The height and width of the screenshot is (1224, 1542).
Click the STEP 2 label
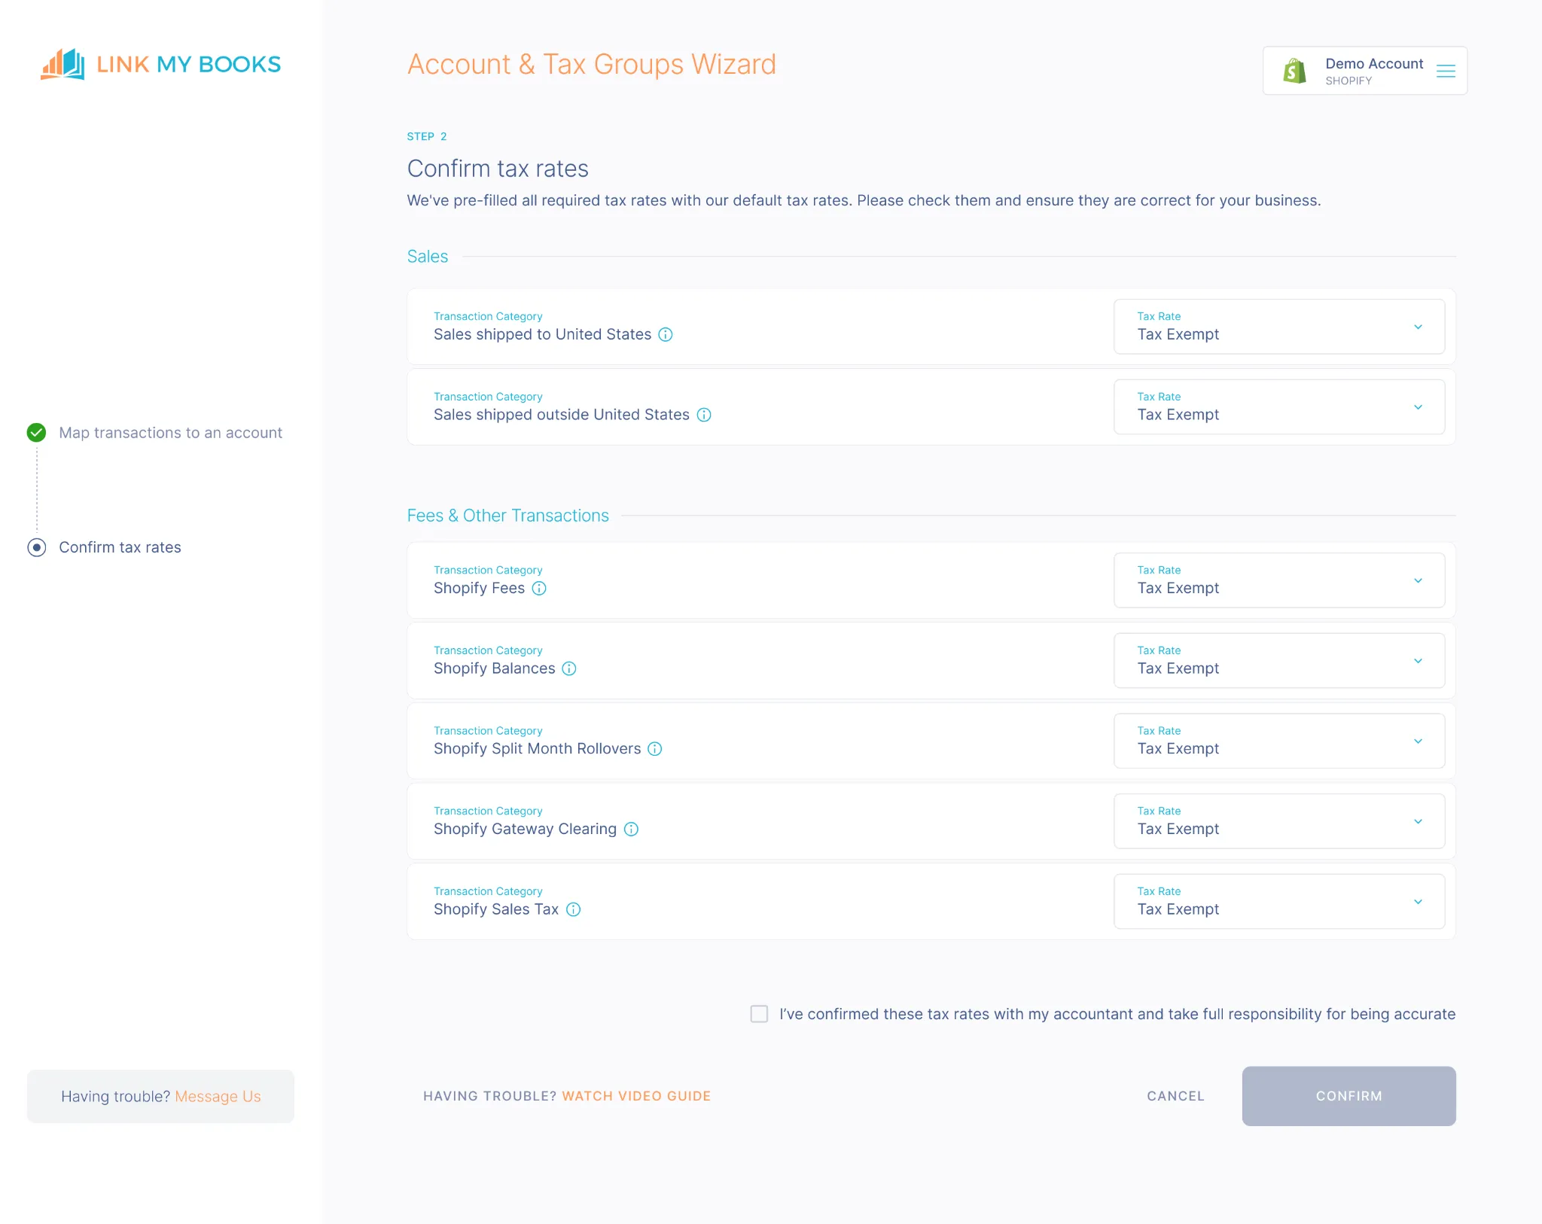coord(426,136)
